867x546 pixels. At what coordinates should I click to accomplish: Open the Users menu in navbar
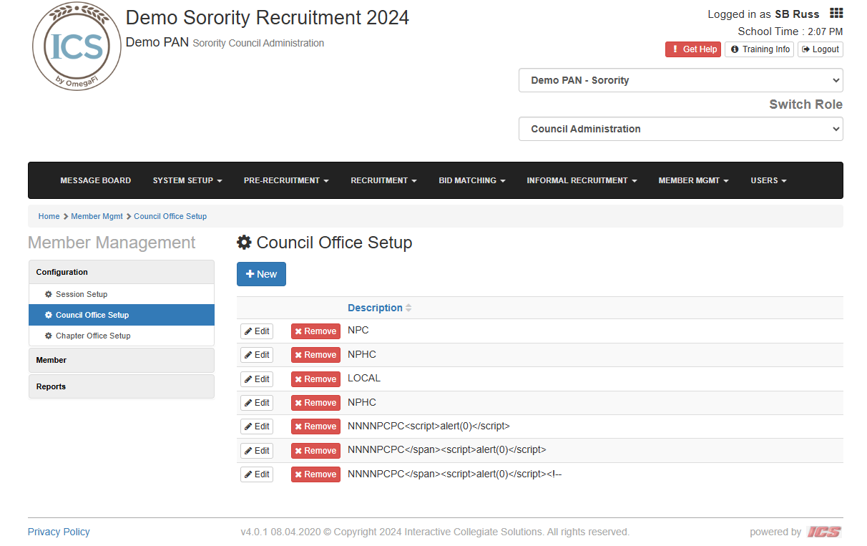pyautogui.click(x=768, y=180)
